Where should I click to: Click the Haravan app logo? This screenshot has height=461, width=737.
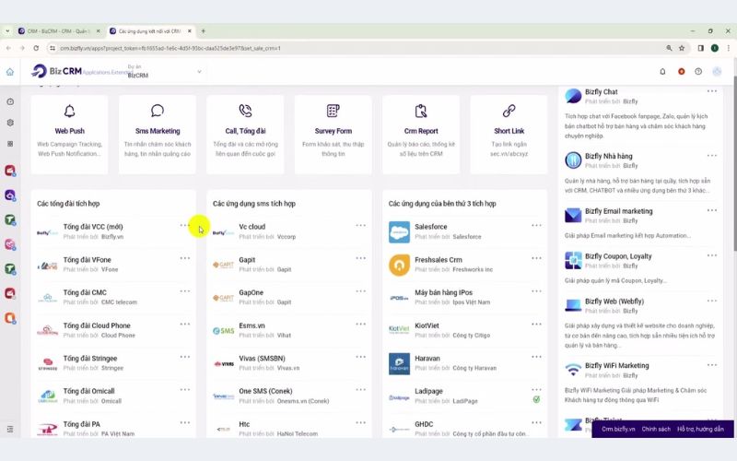[399, 363]
